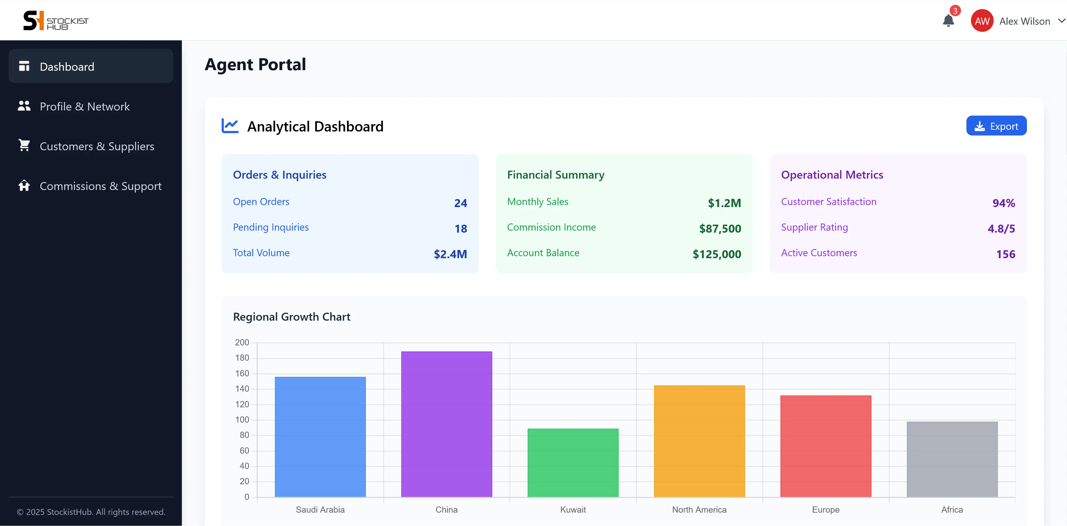This screenshot has height=526, width=1067.
Task: Click the StockistHub logo
Action: pyautogui.click(x=56, y=21)
